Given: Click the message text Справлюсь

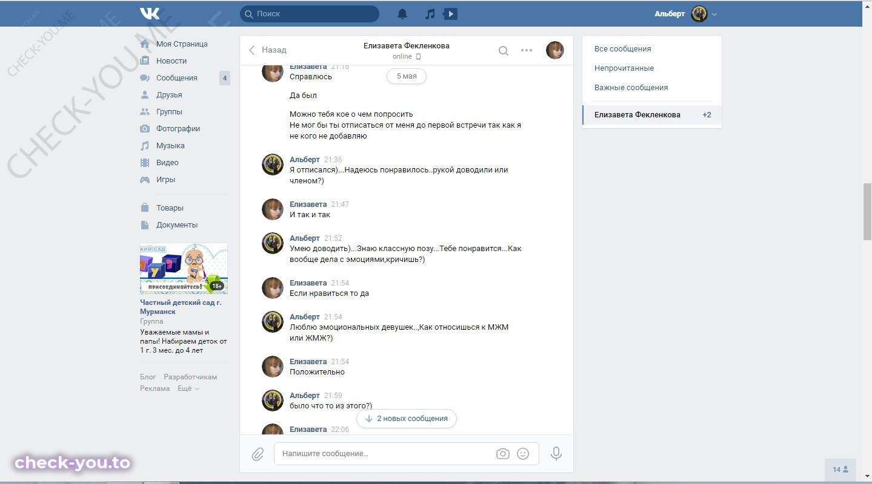Looking at the screenshot, I should click(x=311, y=77).
